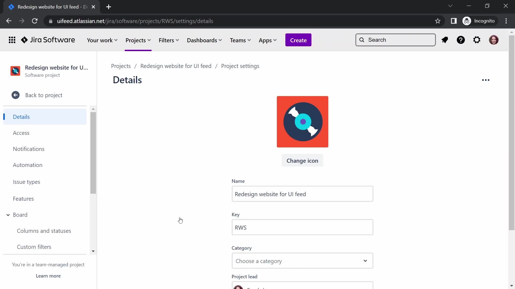Screen dimensions: 515x289
Task: Click the Change icon button
Action: tap(302, 161)
